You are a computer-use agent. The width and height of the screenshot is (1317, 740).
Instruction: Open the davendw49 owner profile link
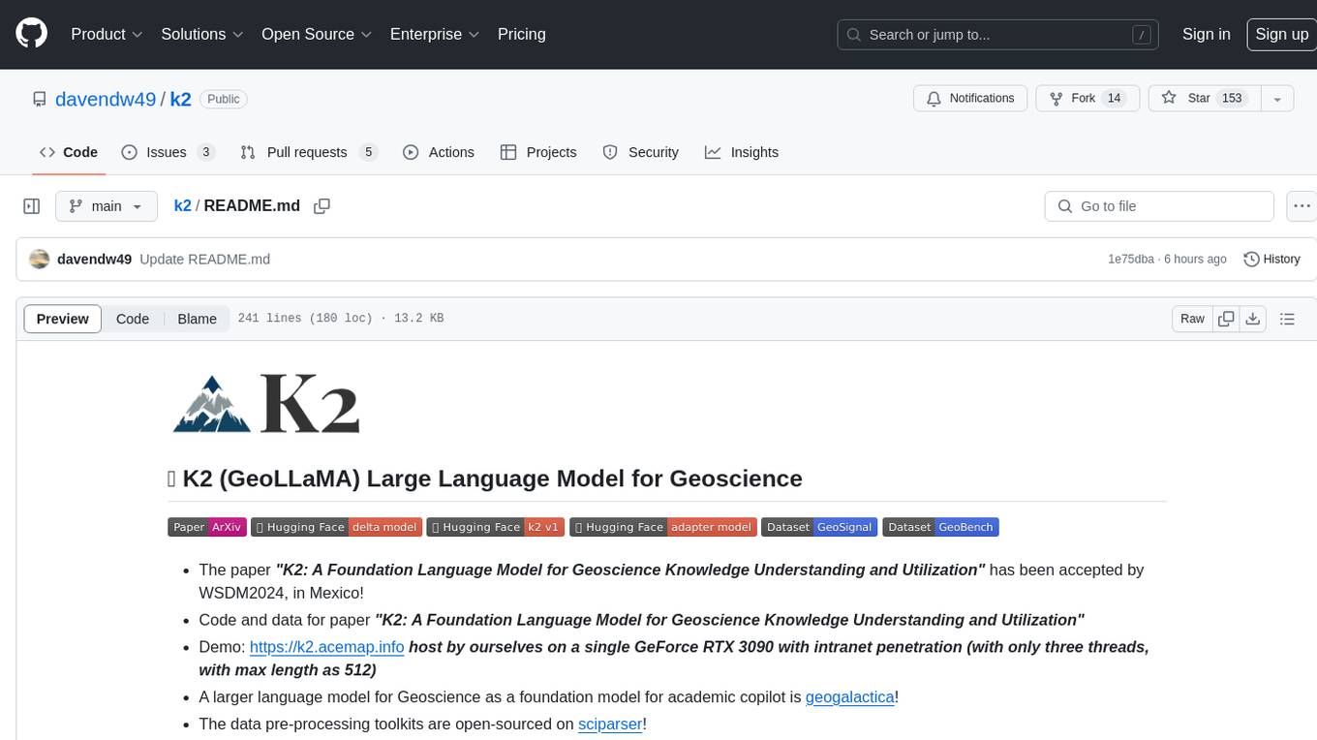click(106, 99)
